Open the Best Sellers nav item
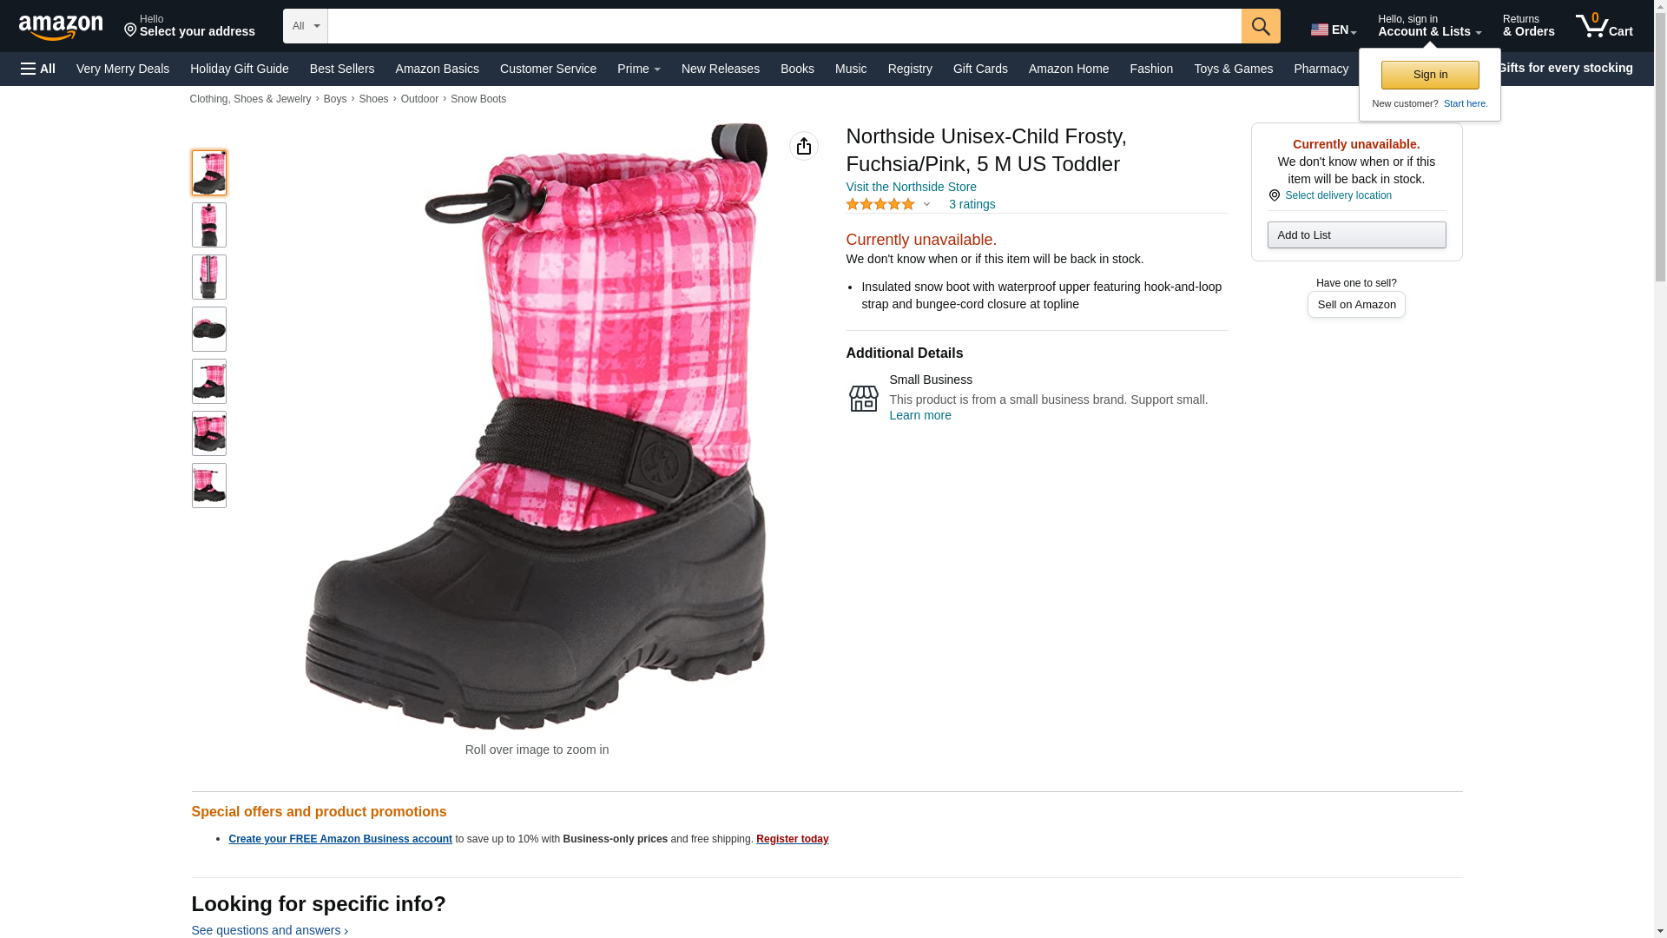 point(342,69)
